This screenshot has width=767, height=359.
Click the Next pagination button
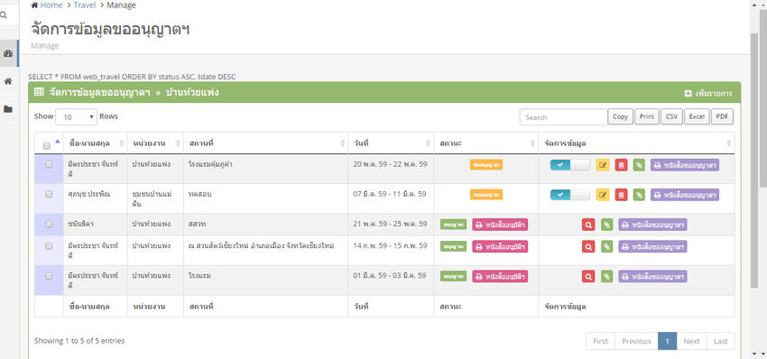pos(692,341)
